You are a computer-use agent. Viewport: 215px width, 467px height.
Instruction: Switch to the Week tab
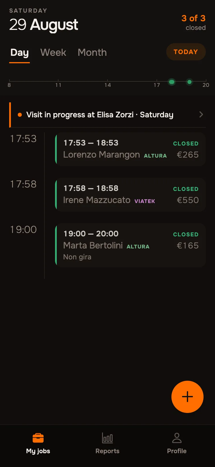pyautogui.click(x=53, y=52)
